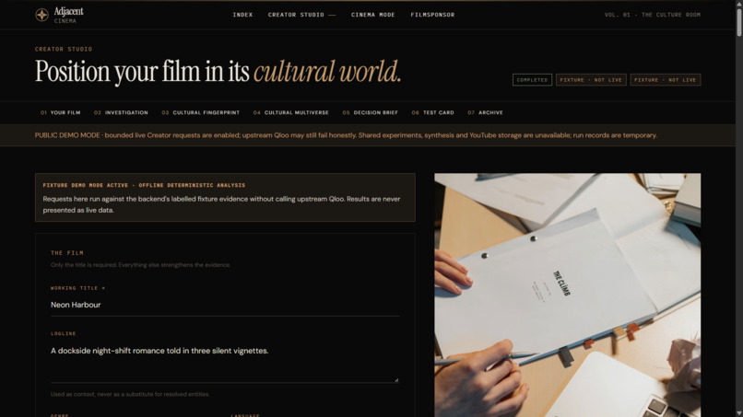Click the page vertical scrollbar thumb
The image size is (743, 417).
(x=738, y=21)
